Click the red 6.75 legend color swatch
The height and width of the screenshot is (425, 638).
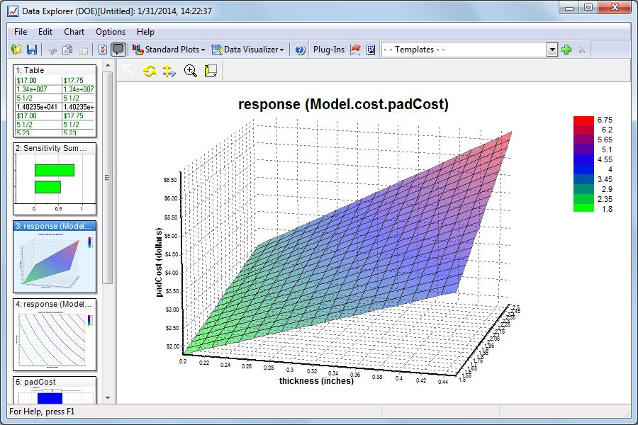[x=583, y=120]
